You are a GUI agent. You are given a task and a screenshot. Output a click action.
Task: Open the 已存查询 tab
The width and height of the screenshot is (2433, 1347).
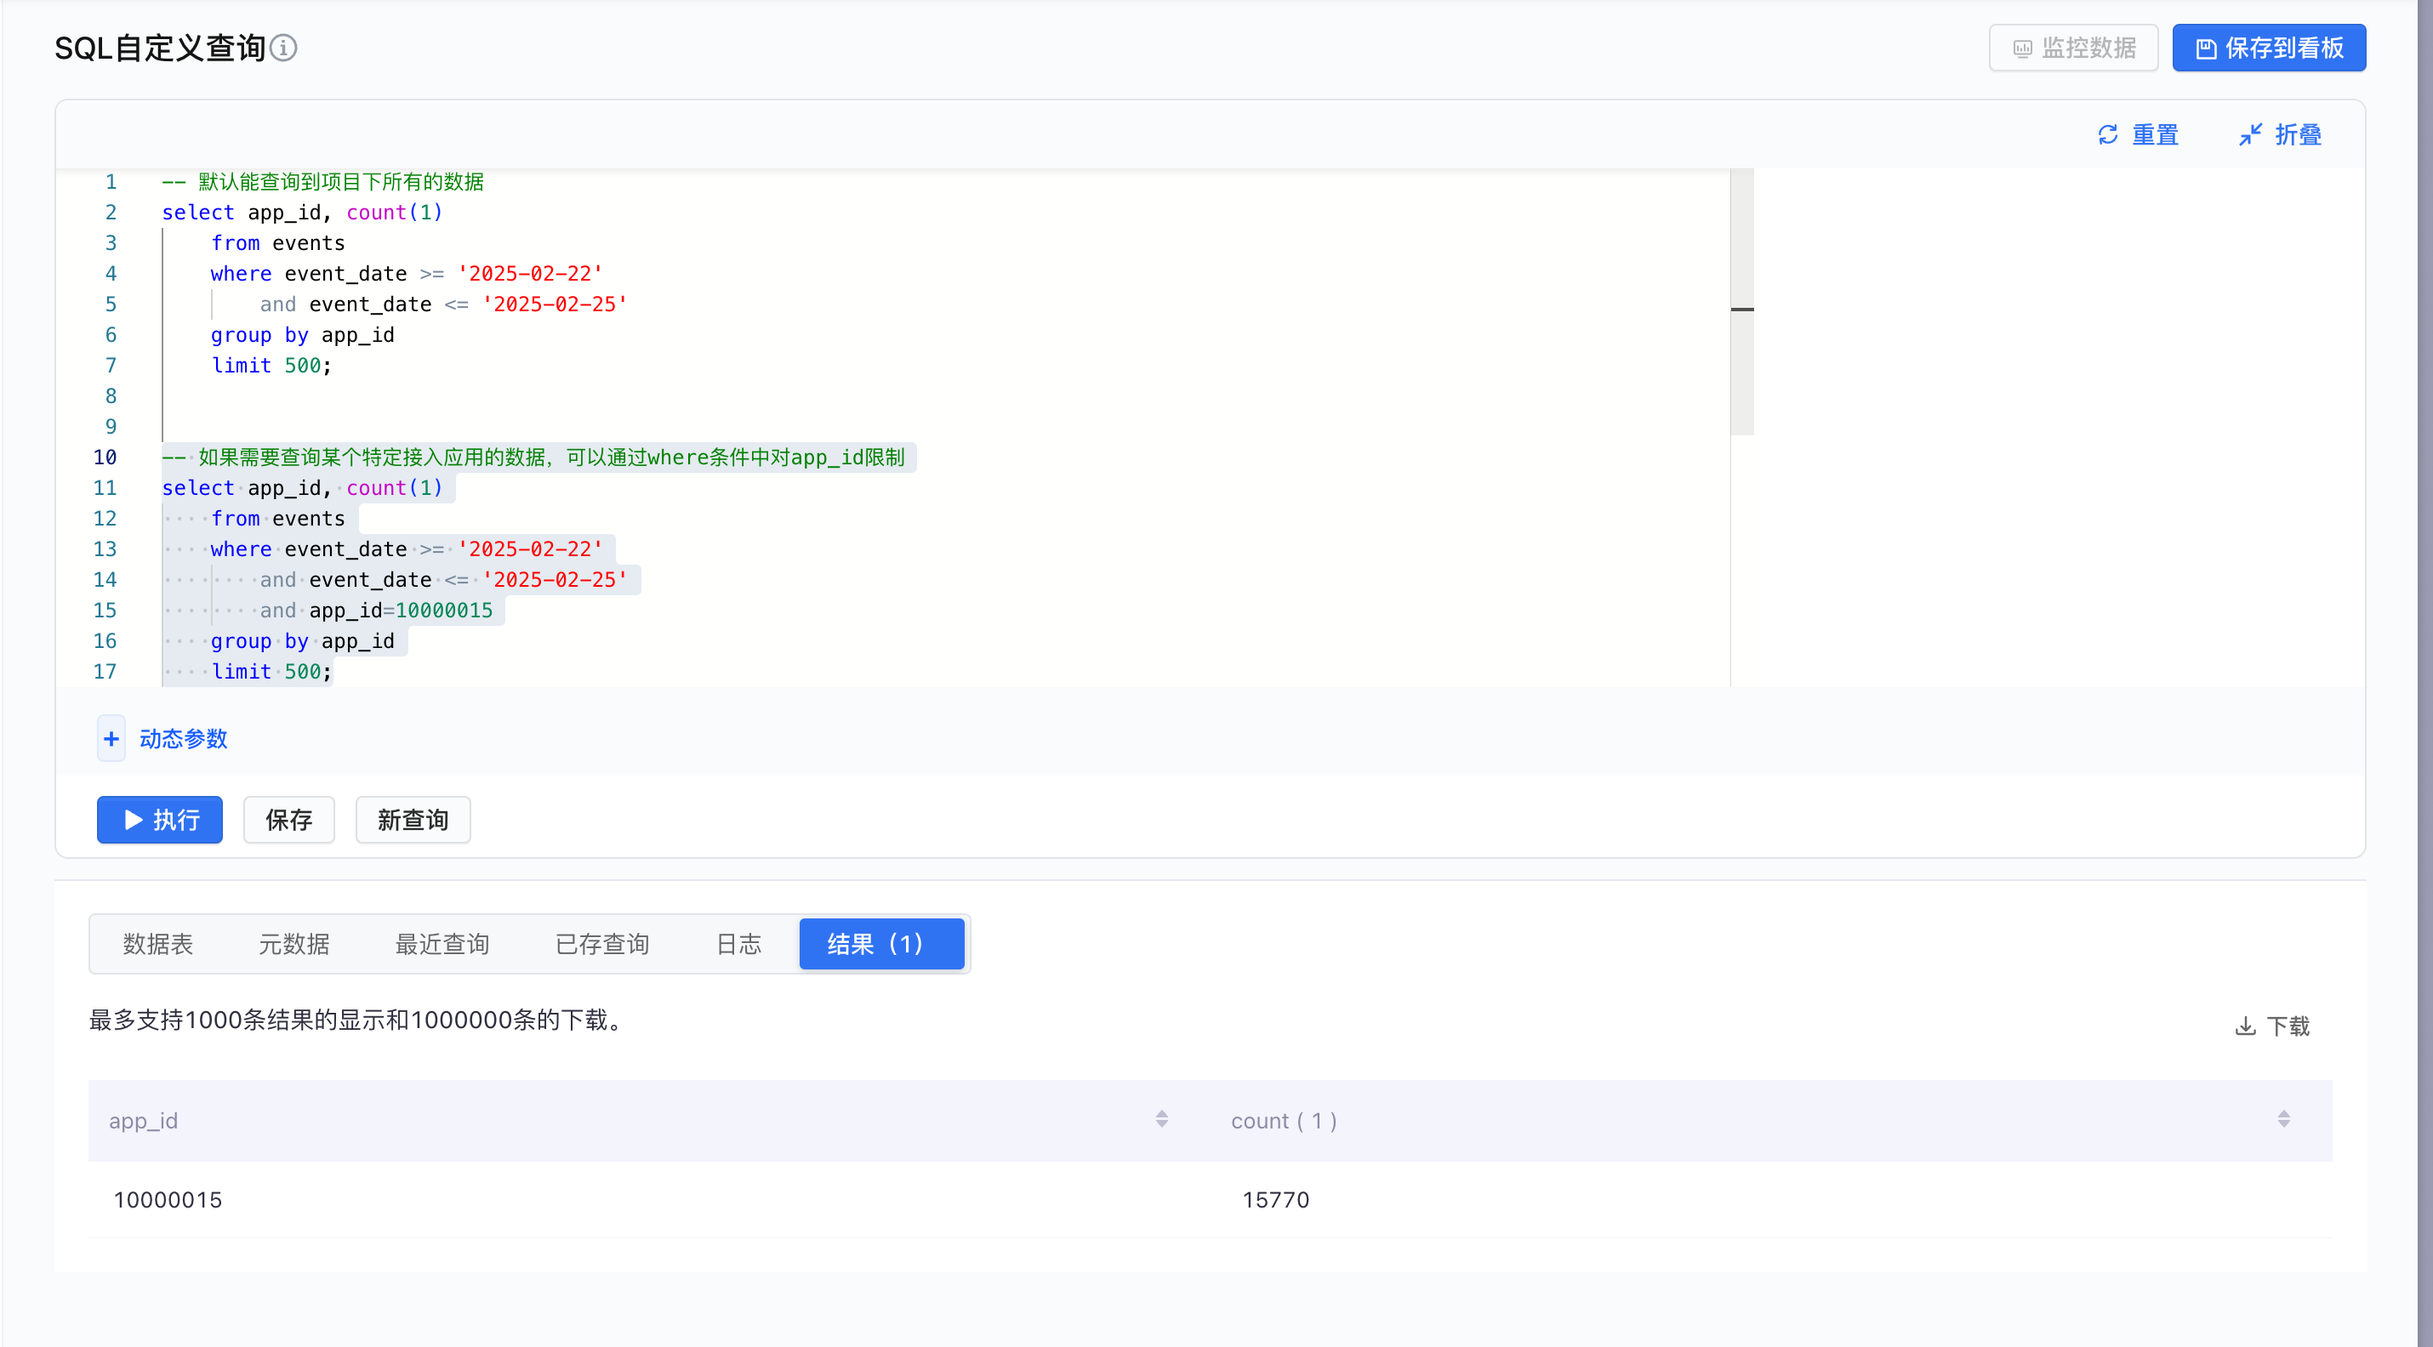click(602, 944)
